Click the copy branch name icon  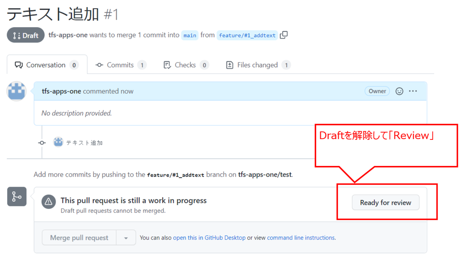(x=284, y=35)
